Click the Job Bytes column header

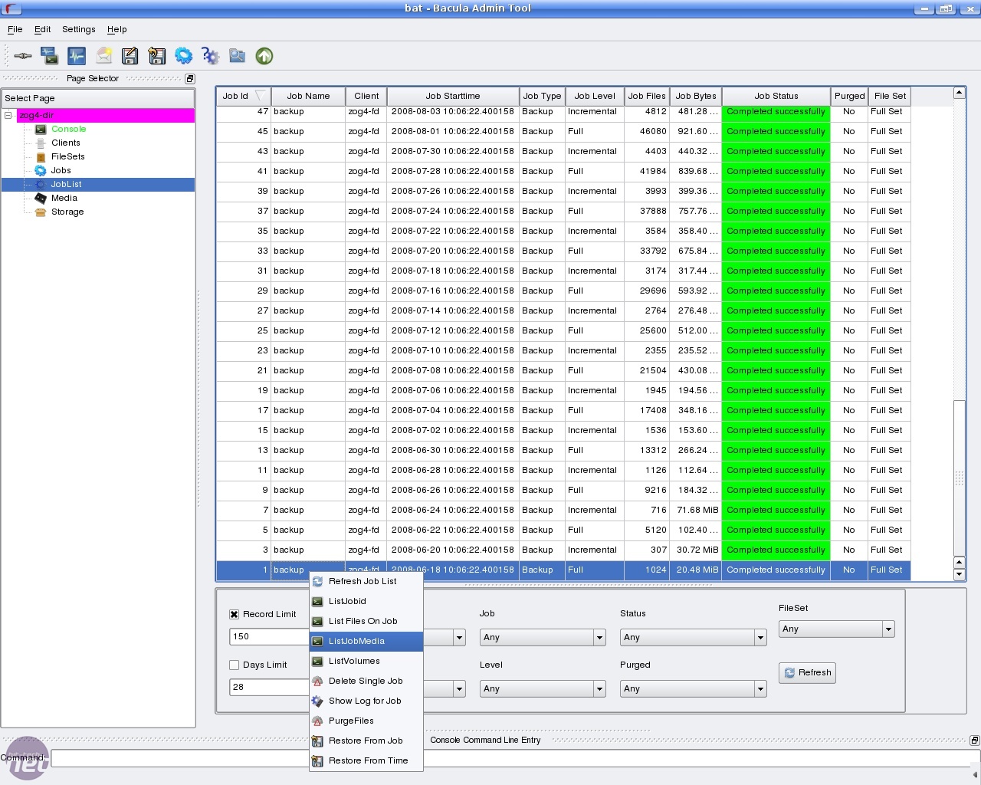(695, 96)
